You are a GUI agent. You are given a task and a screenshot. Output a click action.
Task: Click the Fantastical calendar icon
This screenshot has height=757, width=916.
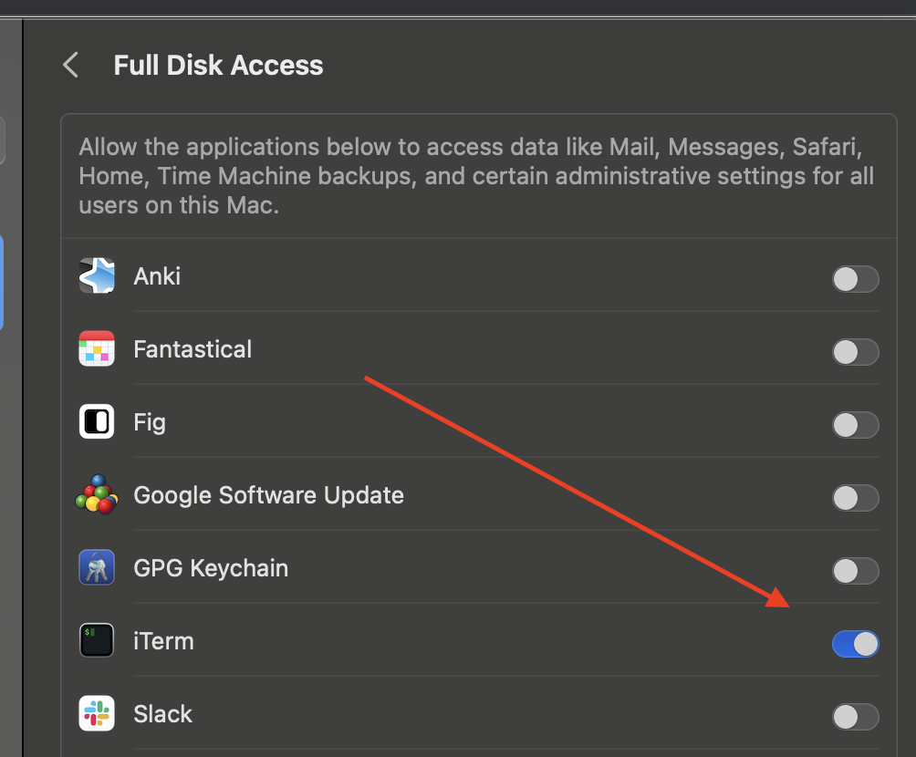[x=97, y=348]
